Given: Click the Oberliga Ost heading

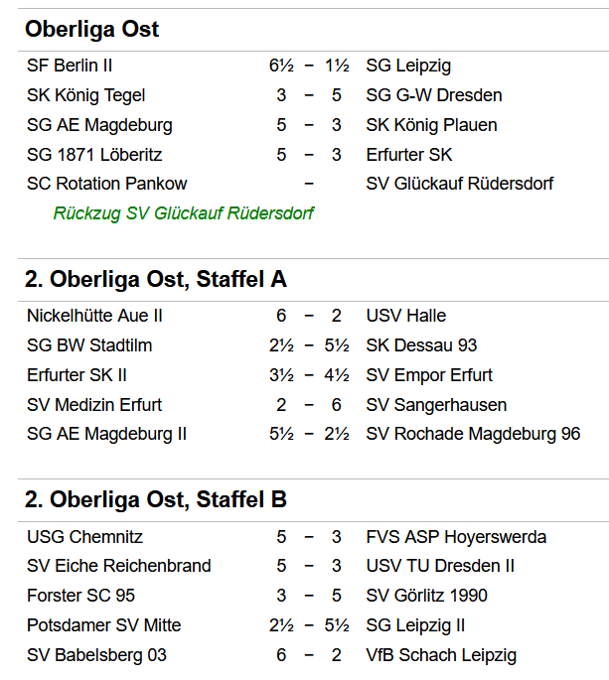Looking at the screenshot, I should pyautogui.click(x=91, y=30).
